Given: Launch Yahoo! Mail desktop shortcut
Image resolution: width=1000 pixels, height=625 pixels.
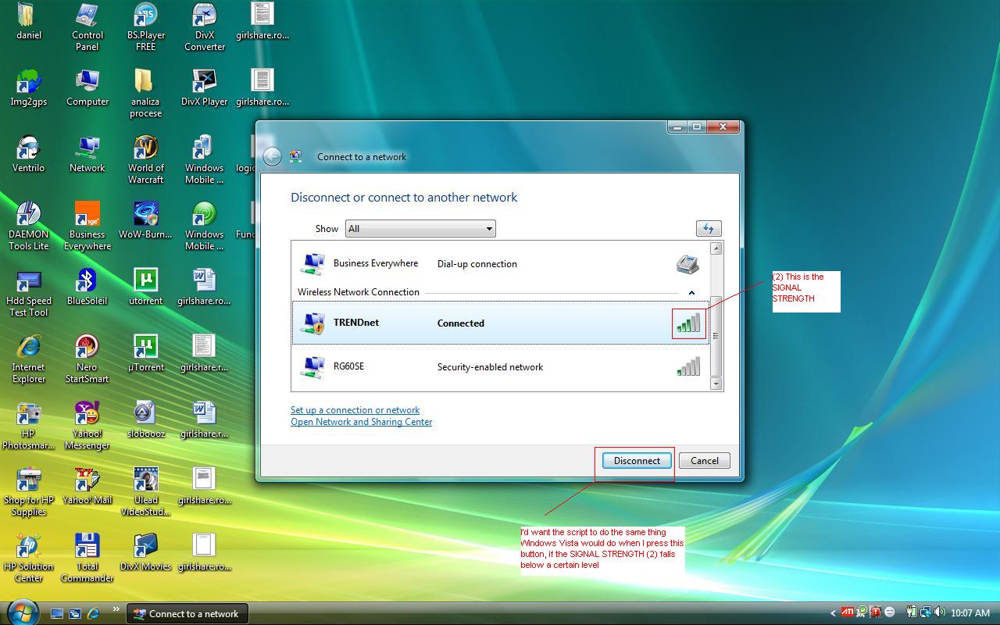Looking at the screenshot, I should (87, 486).
